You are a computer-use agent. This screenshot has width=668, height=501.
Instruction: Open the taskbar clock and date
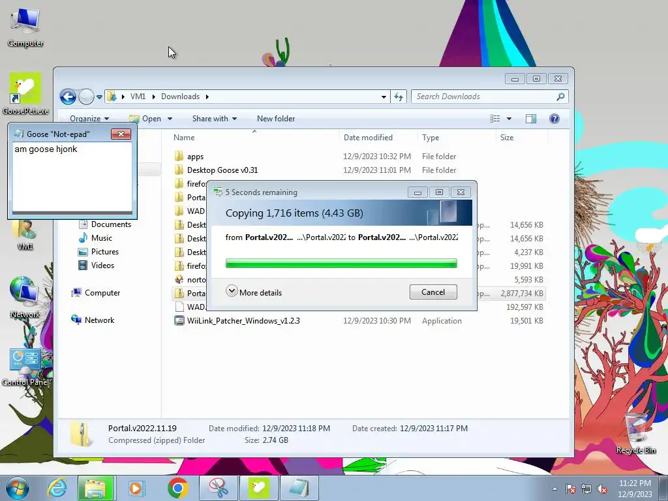pyautogui.click(x=634, y=489)
